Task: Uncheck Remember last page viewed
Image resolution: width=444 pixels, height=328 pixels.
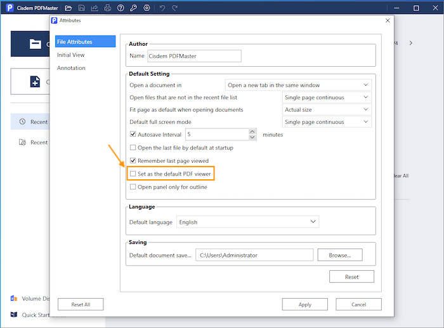Action: tap(133, 161)
